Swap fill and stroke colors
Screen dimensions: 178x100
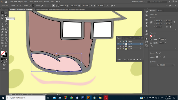pyautogui.click(x=6, y=52)
